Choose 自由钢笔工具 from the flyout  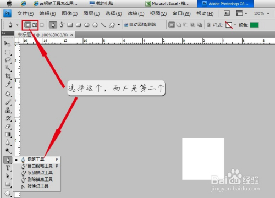[x=37, y=166]
